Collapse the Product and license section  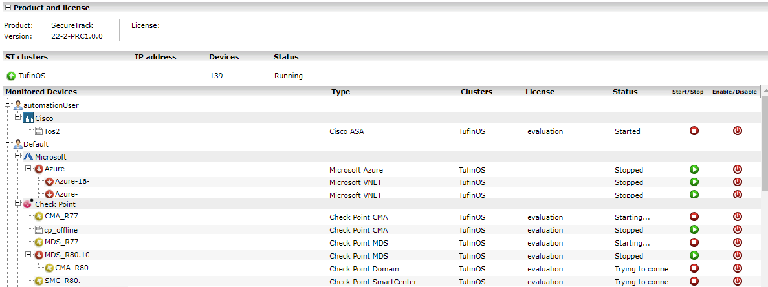(8, 8)
